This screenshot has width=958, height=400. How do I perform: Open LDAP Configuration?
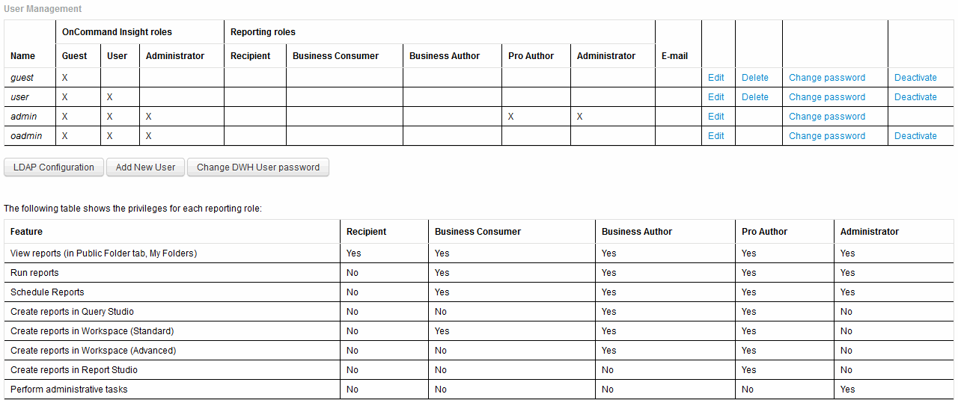(54, 167)
